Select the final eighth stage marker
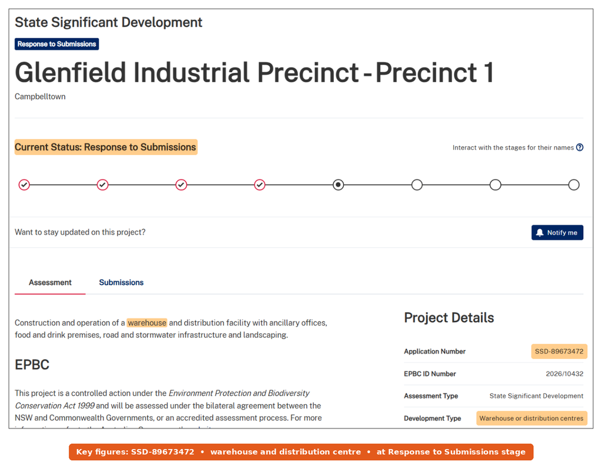Screen dimensions: 602x469 coord(574,185)
